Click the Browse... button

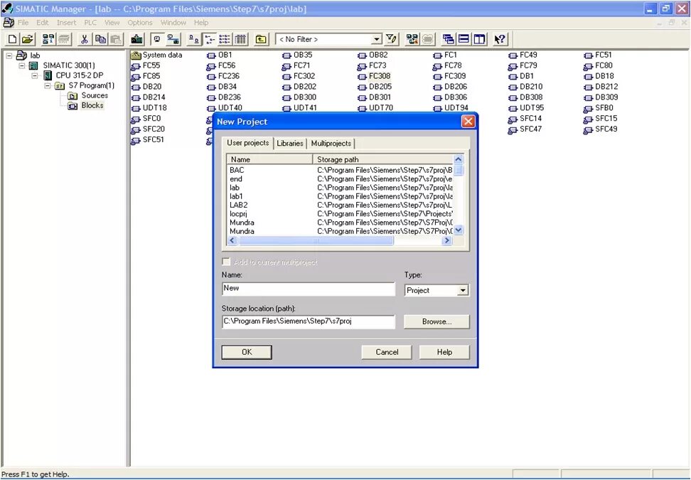pos(436,321)
